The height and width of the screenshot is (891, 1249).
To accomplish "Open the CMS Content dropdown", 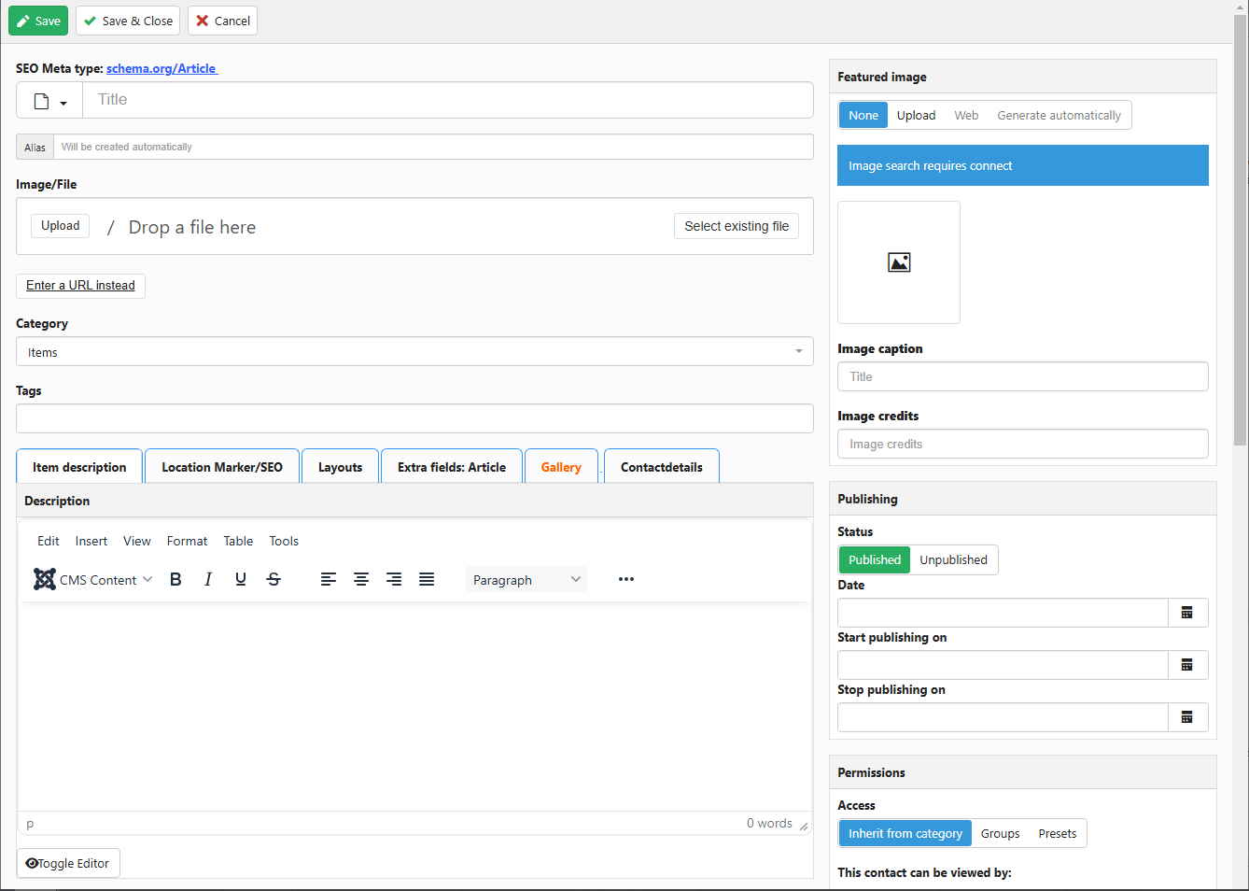I will (x=93, y=580).
